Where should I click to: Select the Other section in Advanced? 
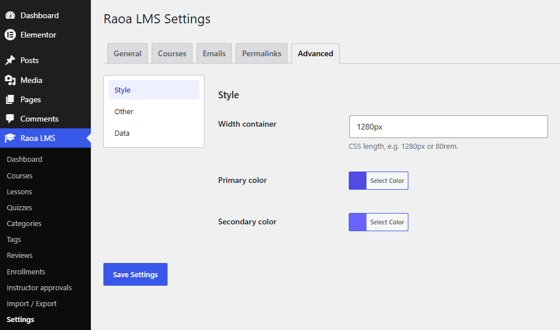click(x=154, y=111)
